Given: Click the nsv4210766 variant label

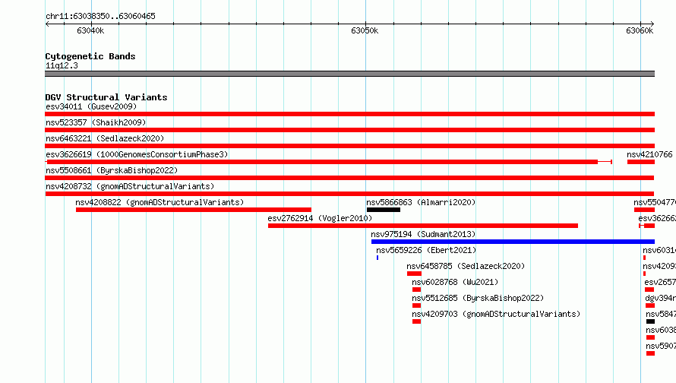Looking at the screenshot, I should click(649, 154).
